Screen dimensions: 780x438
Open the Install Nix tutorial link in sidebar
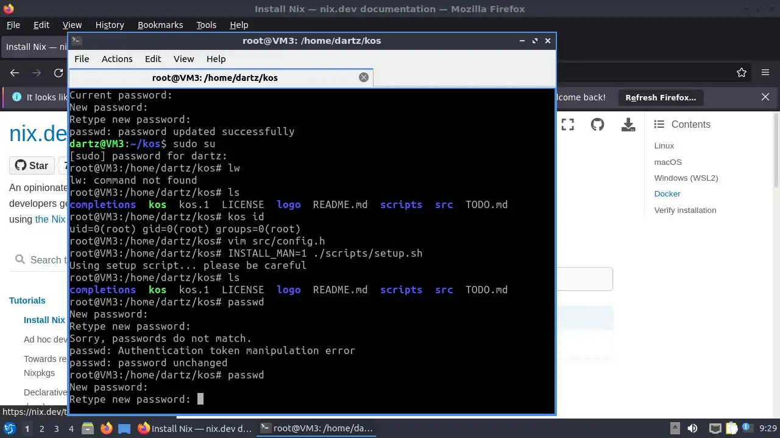click(x=44, y=320)
